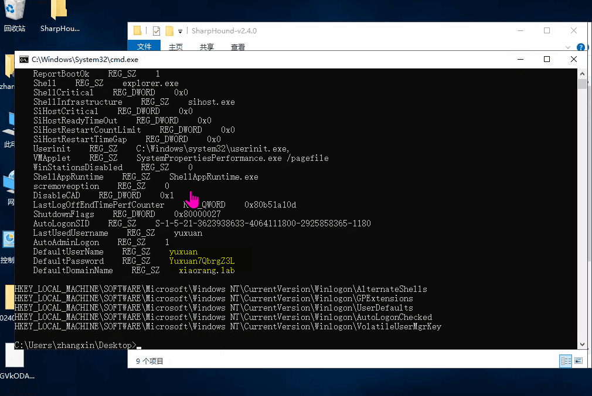Image resolution: width=592 pixels, height=396 pixels.
Task: Switch to details view in Explorer
Action: (x=566, y=361)
